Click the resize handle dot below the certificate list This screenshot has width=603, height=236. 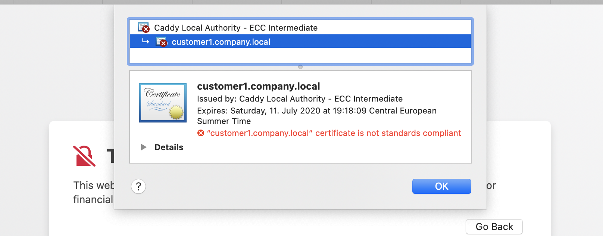(300, 67)
